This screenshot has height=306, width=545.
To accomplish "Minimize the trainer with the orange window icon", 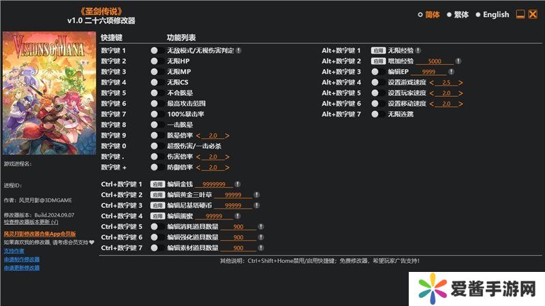I will [x=520, y=14].
